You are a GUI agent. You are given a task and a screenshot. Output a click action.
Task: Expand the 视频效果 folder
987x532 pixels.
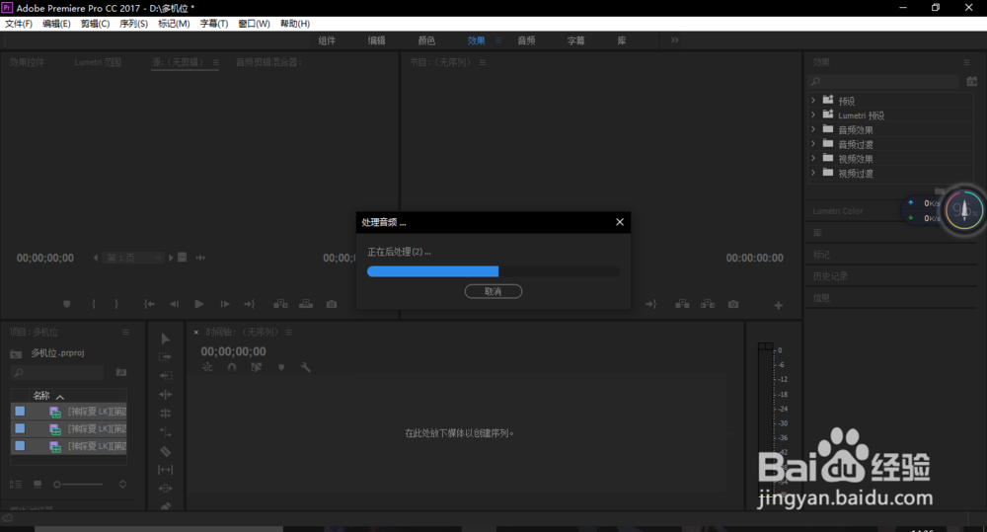[x=813, y=158]
